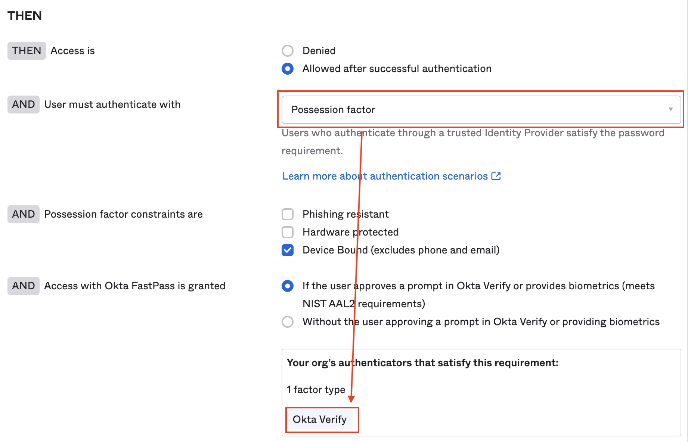
Task: Enable the Phishing resistant checkbox
Action: (288, 214)
